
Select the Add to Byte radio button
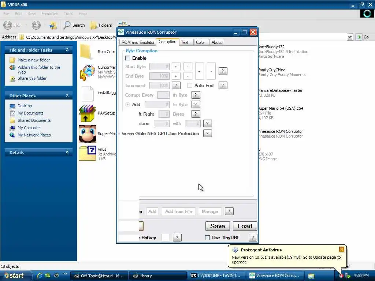127,104
